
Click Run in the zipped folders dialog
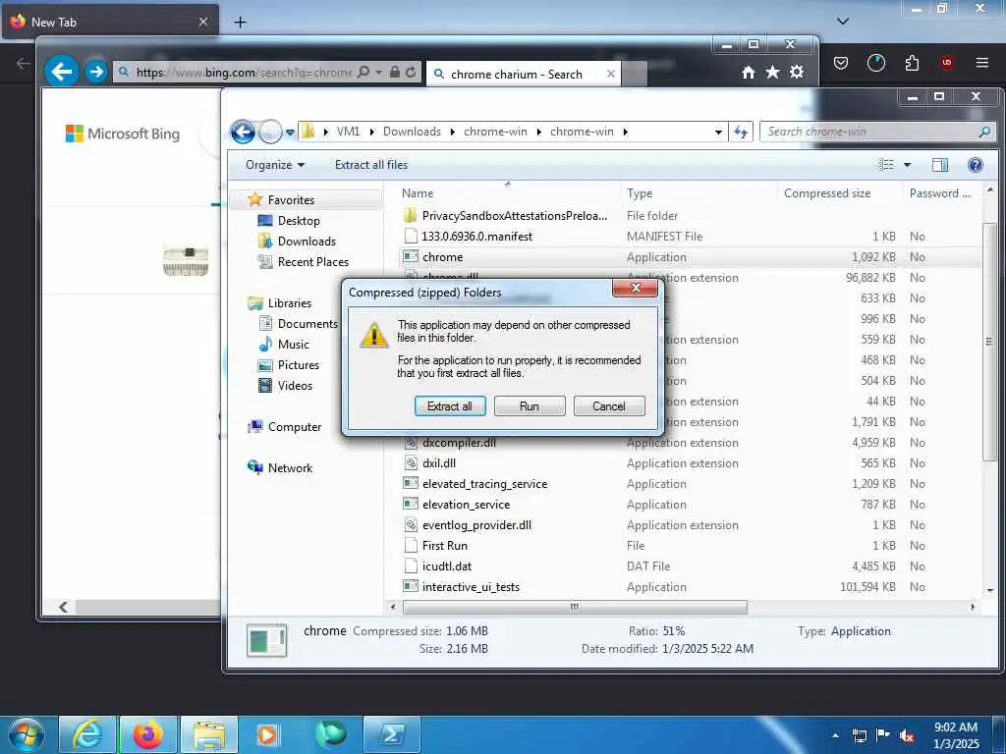point(530,405)
